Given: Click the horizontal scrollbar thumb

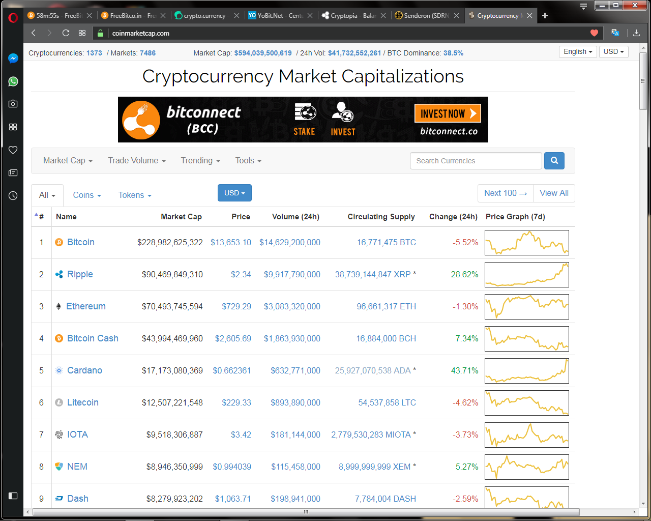Looking at the screenshot, I should click(306, 512).
